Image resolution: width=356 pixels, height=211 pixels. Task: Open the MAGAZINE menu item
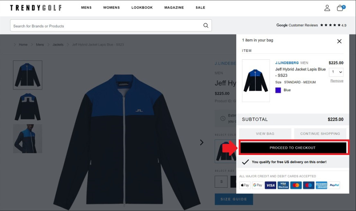coord(174,7)
